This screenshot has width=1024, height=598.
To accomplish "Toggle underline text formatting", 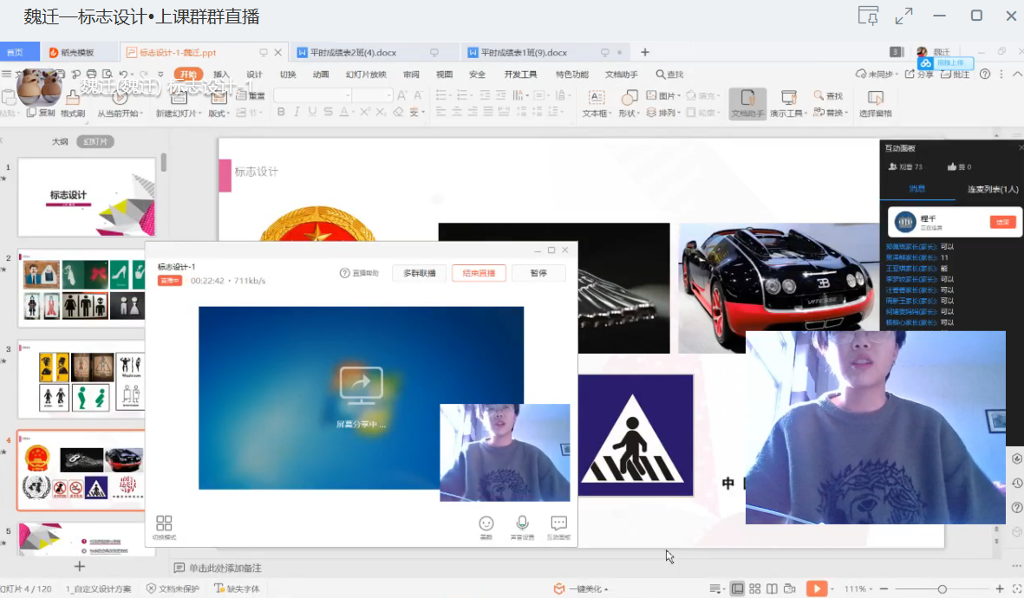I will [x=312, y=112].
